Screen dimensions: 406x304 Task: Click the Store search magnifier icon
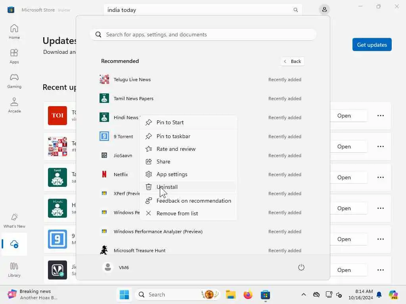pos(295,10)
